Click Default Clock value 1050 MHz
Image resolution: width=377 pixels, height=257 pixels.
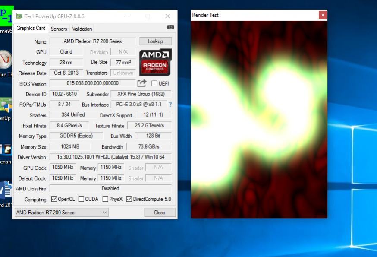pyautogui.click(x=63, y=178)
